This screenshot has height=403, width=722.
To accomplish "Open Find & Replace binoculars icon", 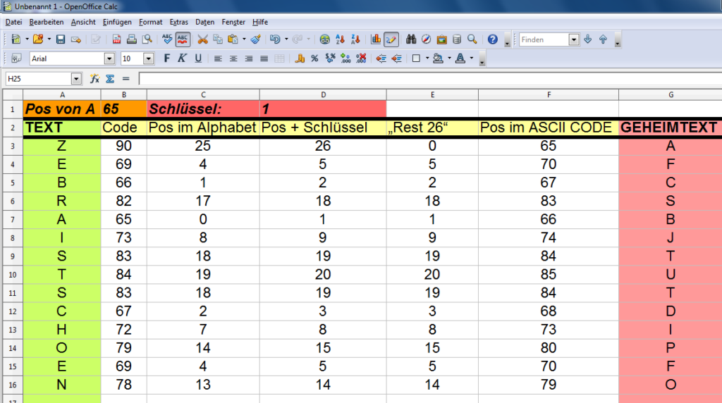I will tap(411, 39).
